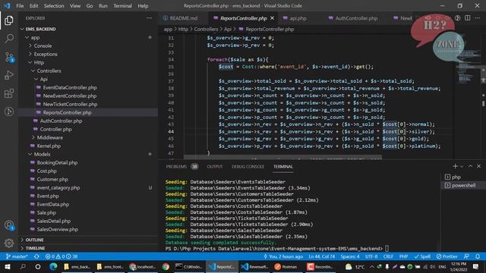This screenshot has width=486, height=273.
Task: Click the Spaces: 4 indentation indicator
Action: tap(350, 256)
